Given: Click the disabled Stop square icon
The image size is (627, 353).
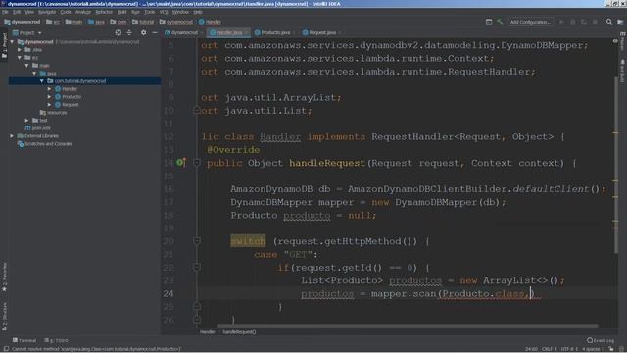Looking at the screenshot, I should [x=595, y=22].
